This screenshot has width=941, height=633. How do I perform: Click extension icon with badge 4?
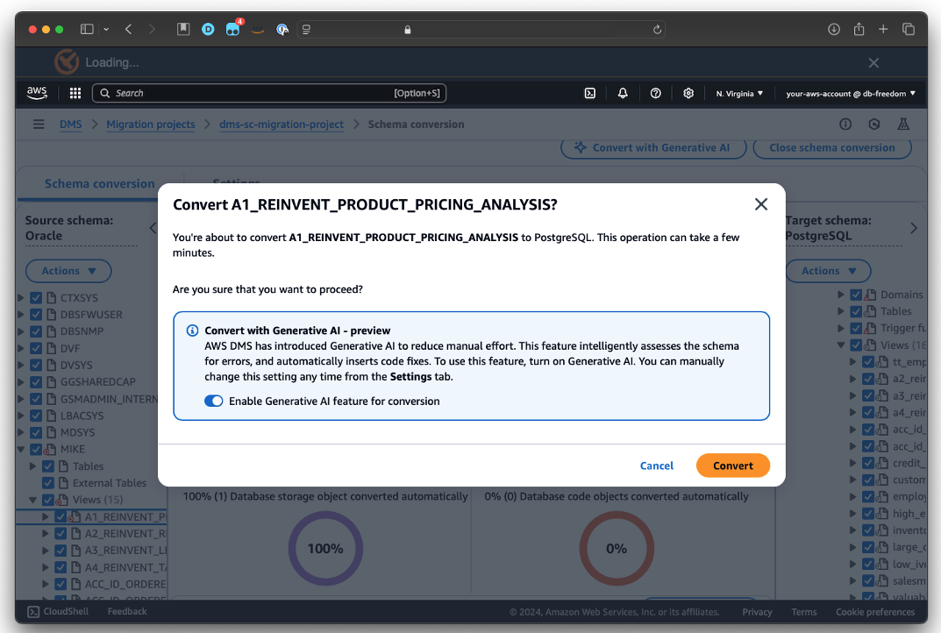(233, 29)
